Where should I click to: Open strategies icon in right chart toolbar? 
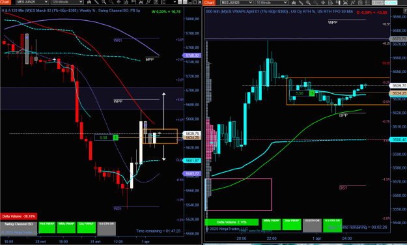[360, 3]
